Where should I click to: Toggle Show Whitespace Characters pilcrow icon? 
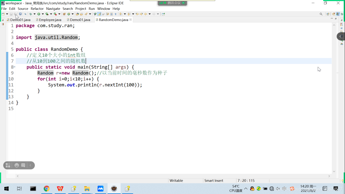click(x=116, y=14)
